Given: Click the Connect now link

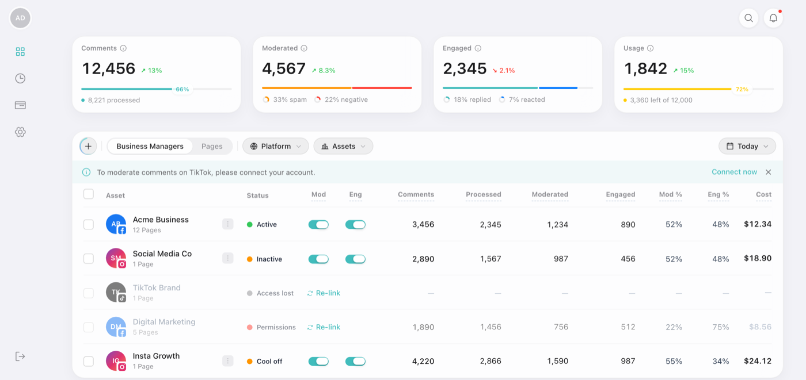Looking at the screenshot, I should pyautogui.click(x=734, y=172).
